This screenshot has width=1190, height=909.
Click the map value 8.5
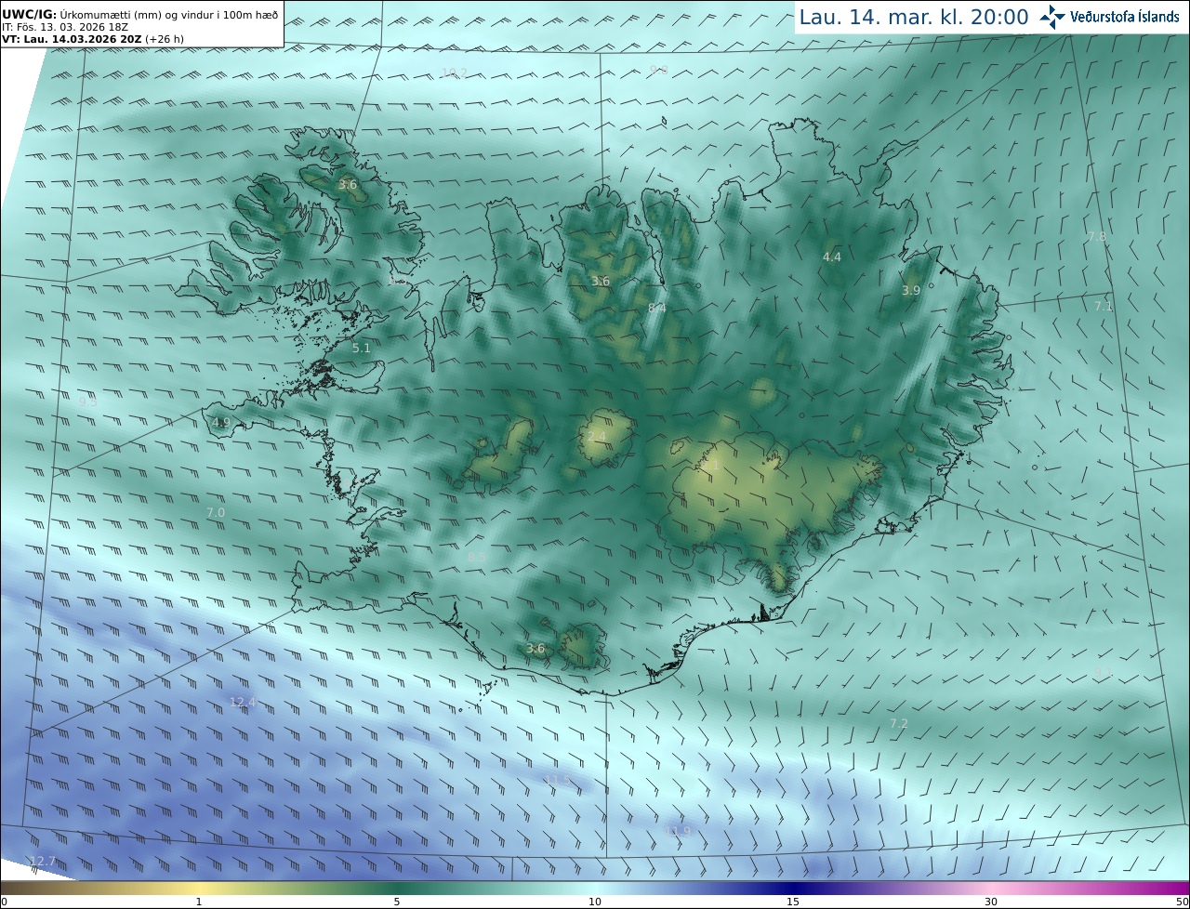pyautogui.click(x=477, y=557)
